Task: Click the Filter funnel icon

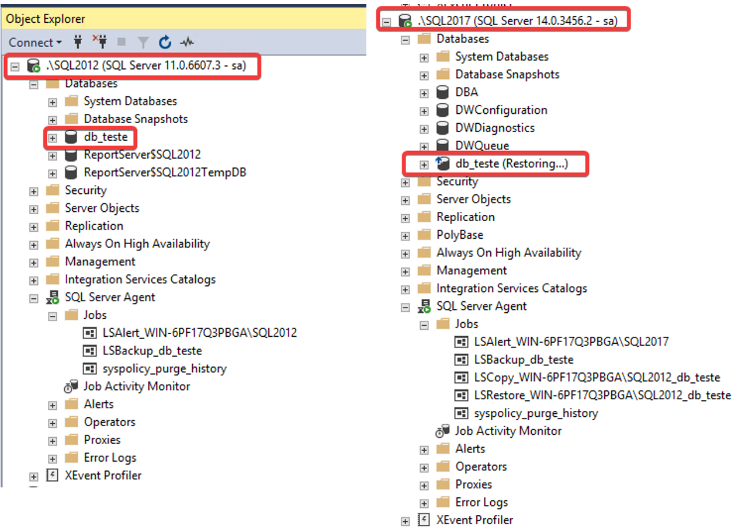Action: (x=143, y=42)
